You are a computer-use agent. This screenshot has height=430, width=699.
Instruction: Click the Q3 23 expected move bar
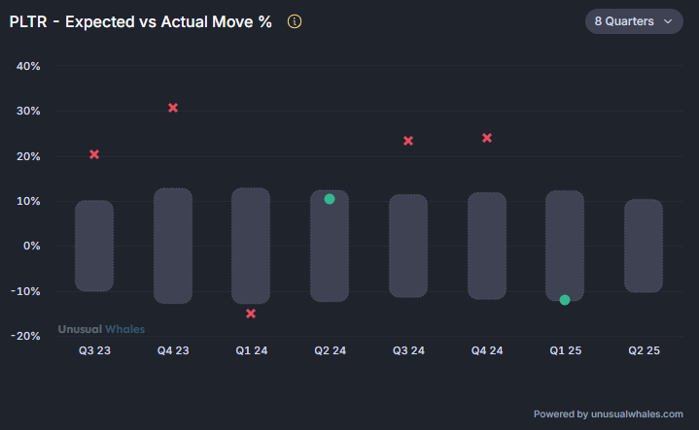pyautogui.click(x=94, y=246)
